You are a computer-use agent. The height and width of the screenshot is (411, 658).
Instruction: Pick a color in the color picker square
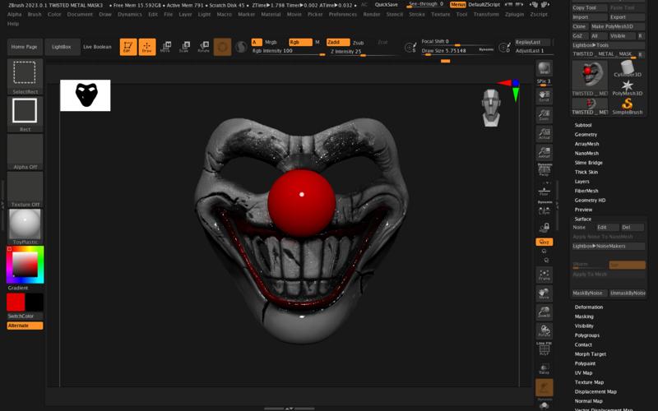[x=25, y=265]
